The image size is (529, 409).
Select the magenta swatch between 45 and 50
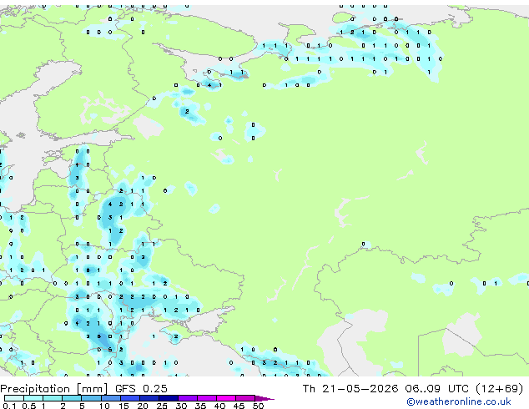point(245,398)
